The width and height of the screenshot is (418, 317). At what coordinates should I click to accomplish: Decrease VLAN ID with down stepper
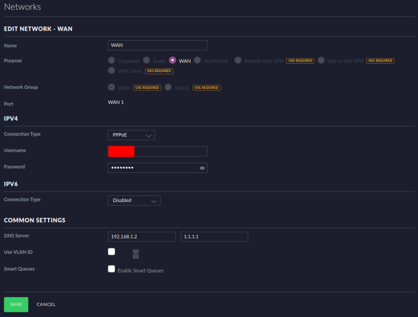[136, 256]
